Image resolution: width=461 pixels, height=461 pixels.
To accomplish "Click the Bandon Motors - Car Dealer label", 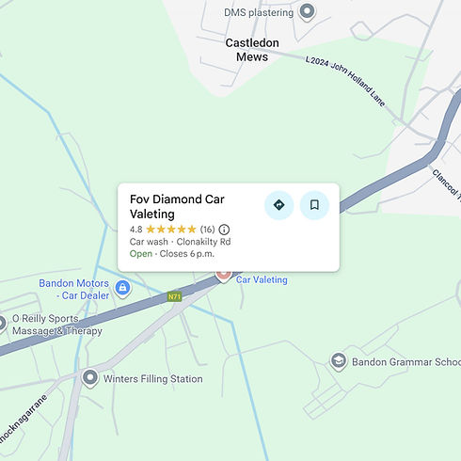I will pos(74,289).
